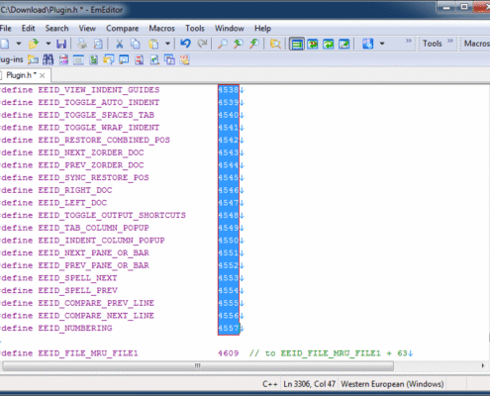Click the Undo arrow icon
Image resolution: width=490 pixels, height=396 pixels.
click(x=185, y=44)
